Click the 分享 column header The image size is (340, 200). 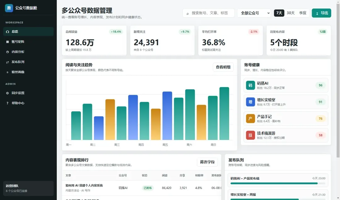[x=182, y=175]
